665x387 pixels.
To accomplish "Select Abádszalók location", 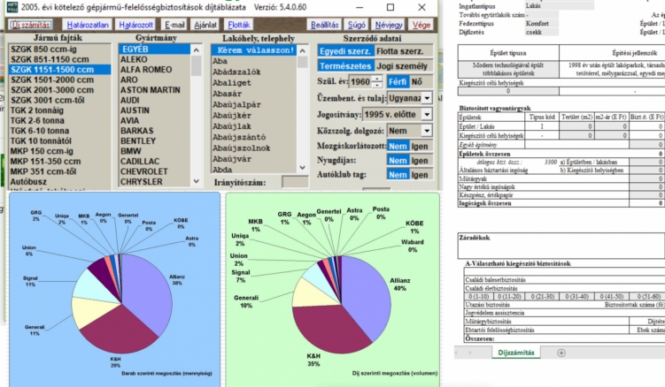I will click(253, 72).
